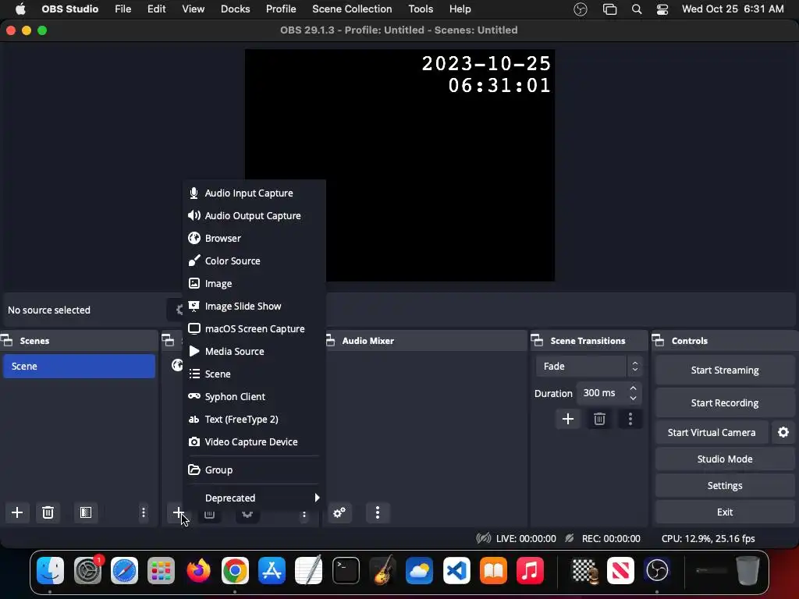Click OBS icon in the Dock
This screenshot has height=599, width=799.
(657, 570)
